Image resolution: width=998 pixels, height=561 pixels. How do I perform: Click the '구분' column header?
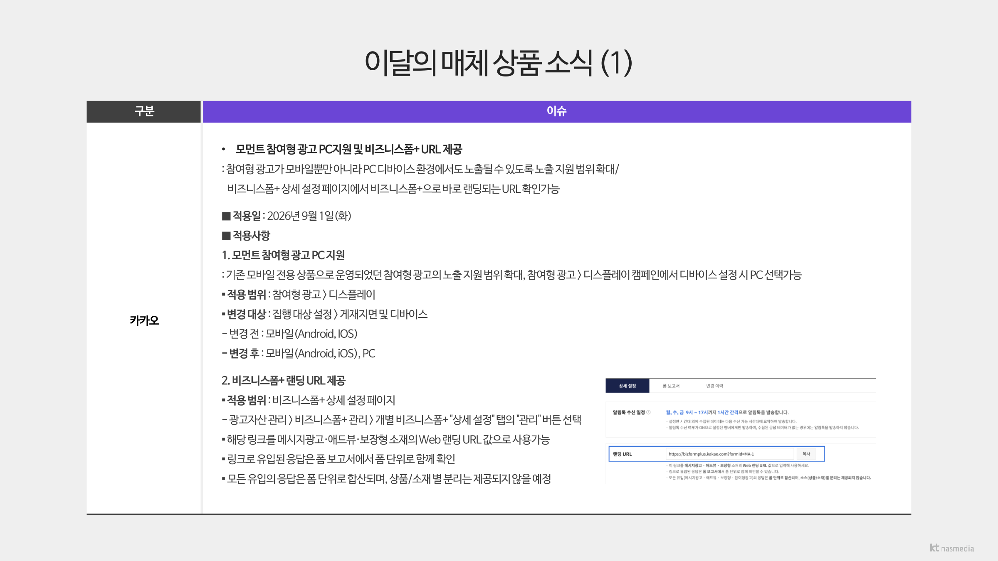pyautogui.click(x=144, y=111)
